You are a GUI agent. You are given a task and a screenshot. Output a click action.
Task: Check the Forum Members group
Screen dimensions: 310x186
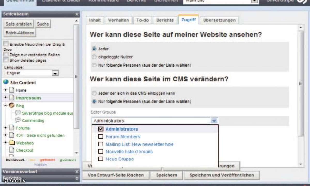tap(101, 136)
